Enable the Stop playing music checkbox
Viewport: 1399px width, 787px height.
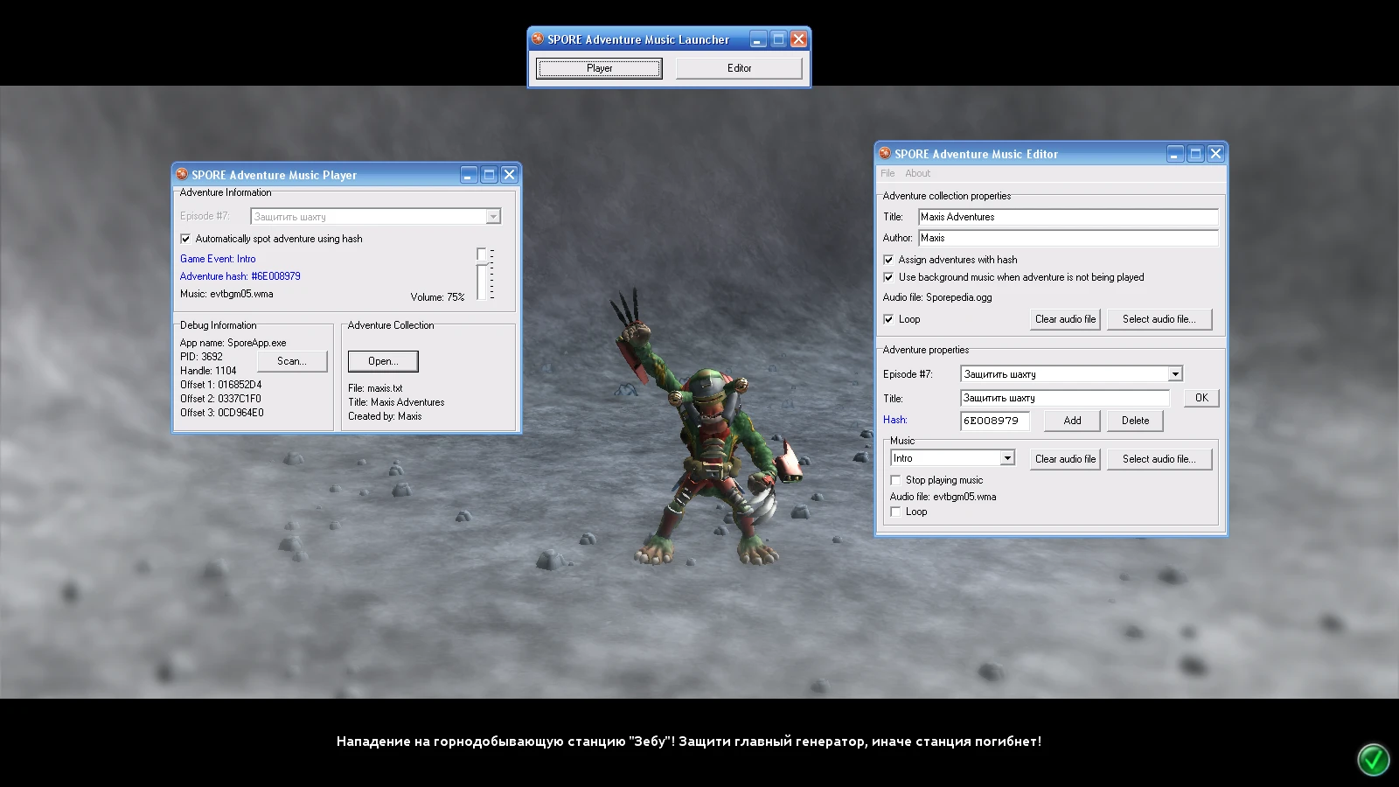[x=895, y=480]
